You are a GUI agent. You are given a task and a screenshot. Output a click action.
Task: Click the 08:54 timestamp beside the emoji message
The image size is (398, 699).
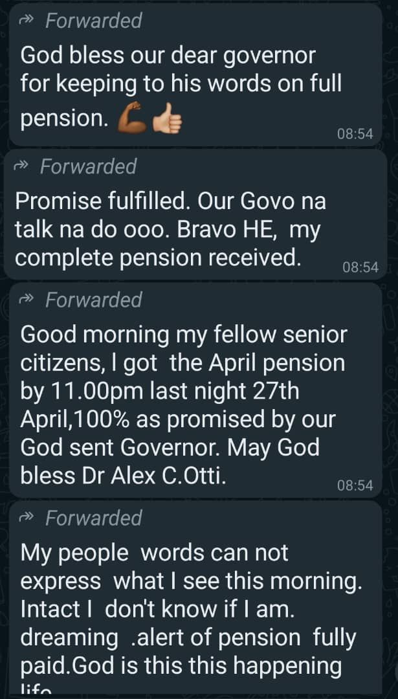[x=355, y=134]
